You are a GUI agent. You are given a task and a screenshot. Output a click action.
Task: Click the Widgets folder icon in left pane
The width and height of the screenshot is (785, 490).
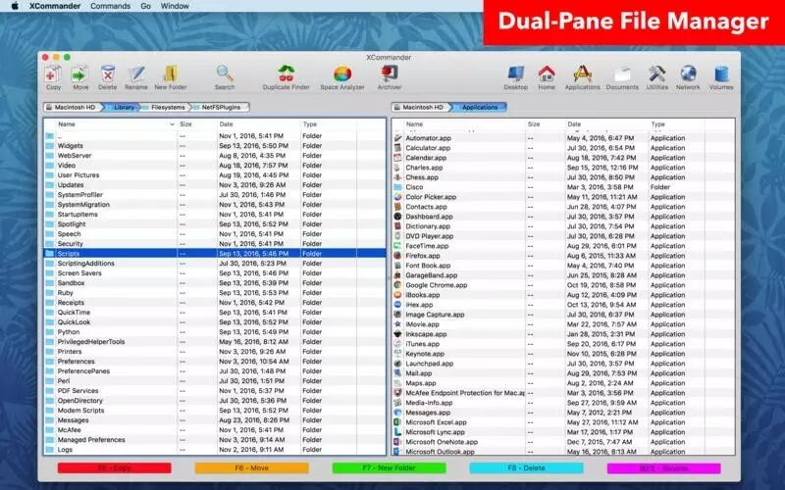tap(50, 145)
